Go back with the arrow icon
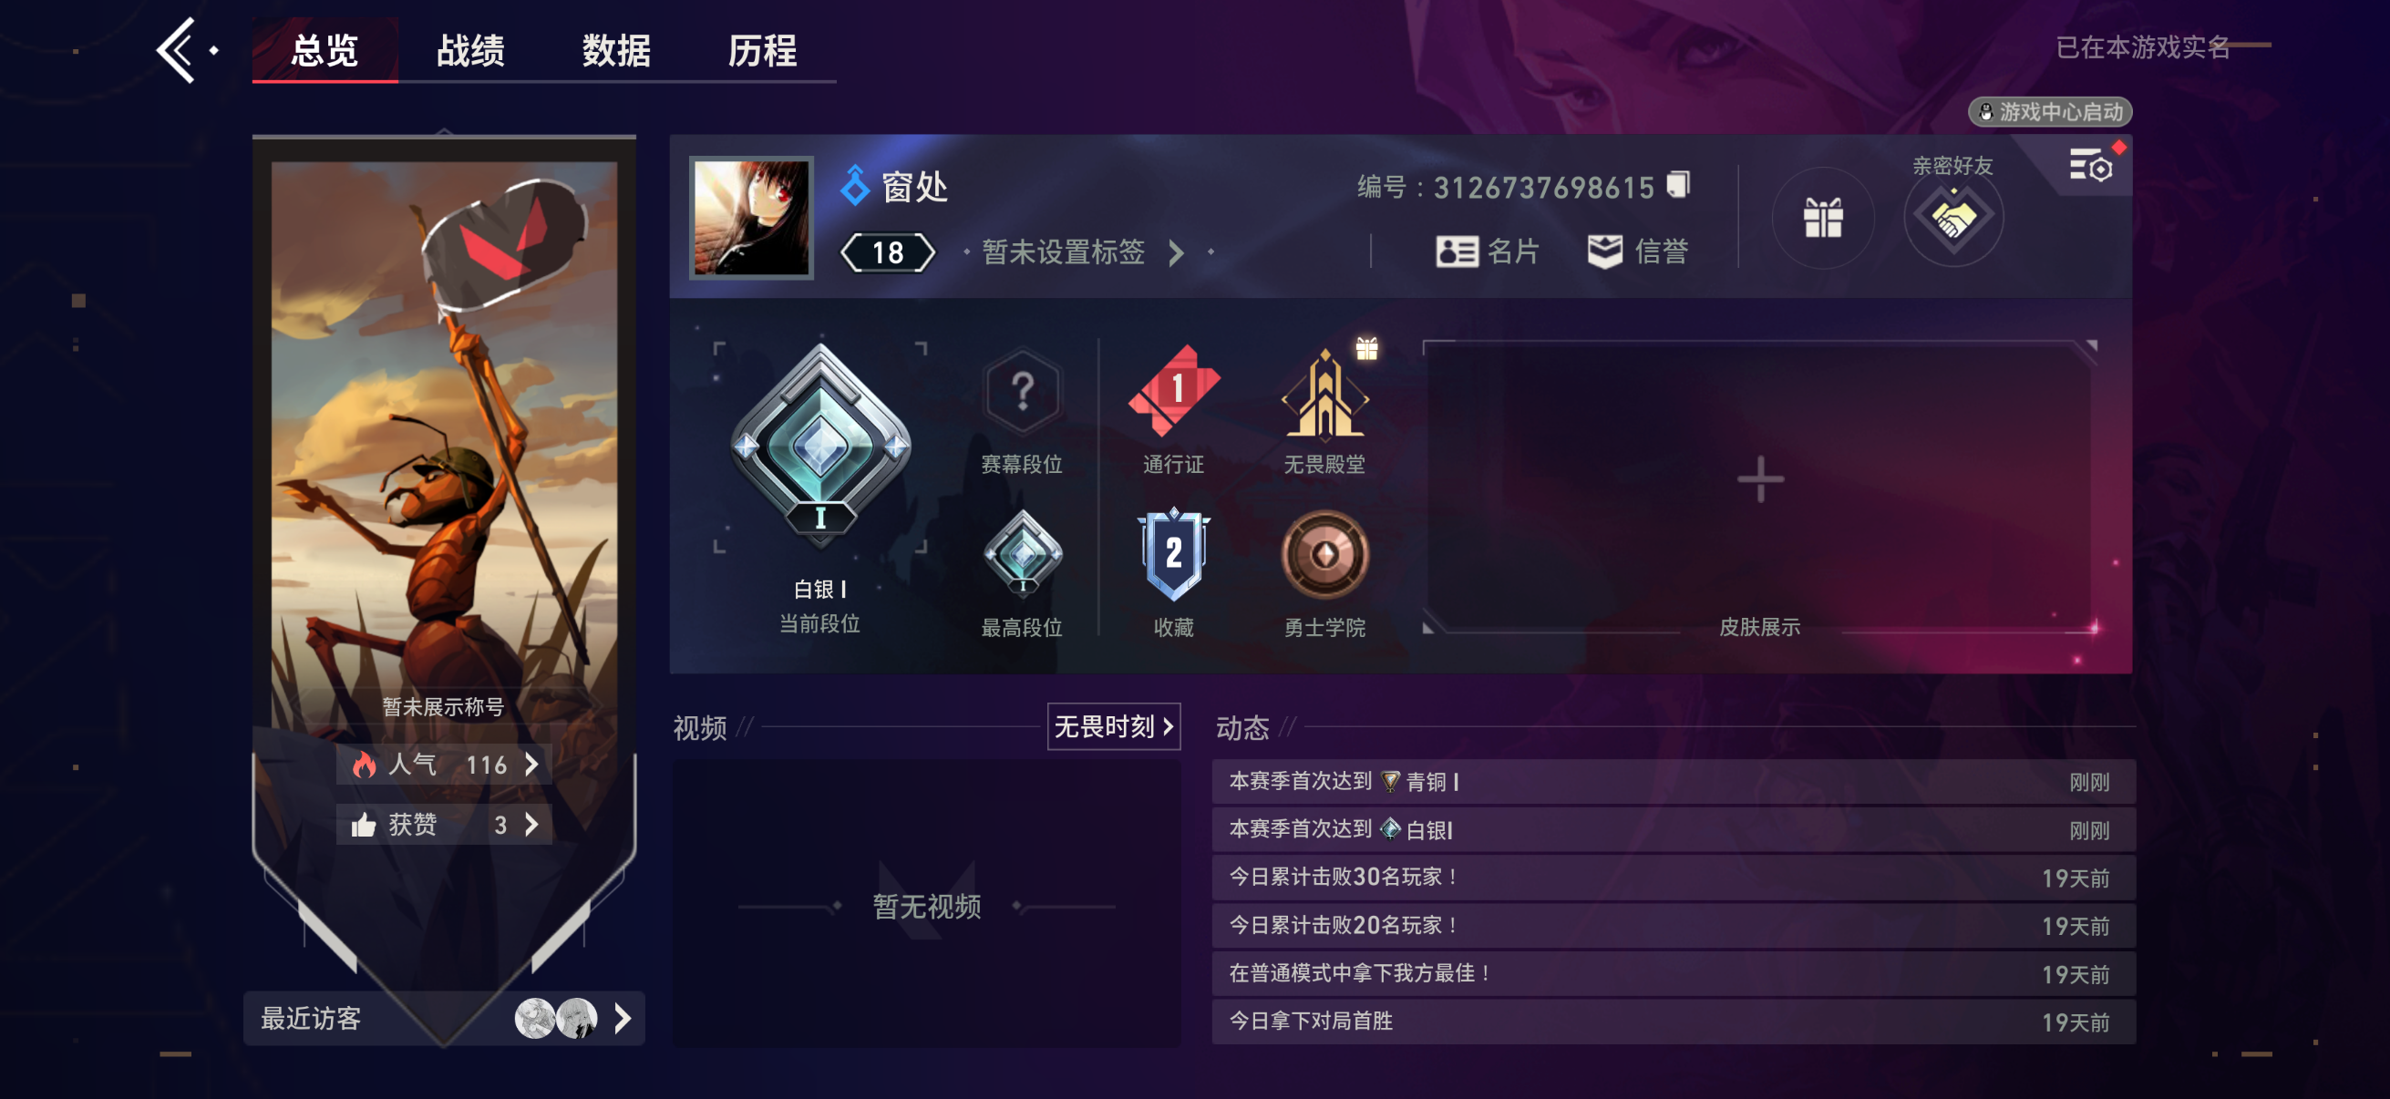Screen dimensions: 2390x1099 coord(176,50)
